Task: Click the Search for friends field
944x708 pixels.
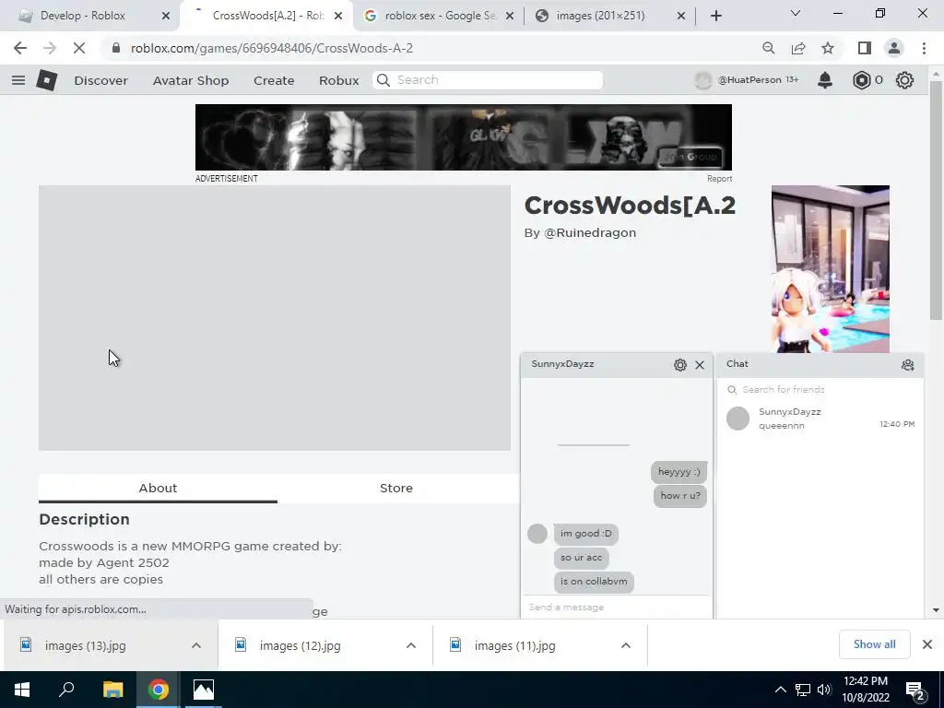Action: (x=820, y=390)
